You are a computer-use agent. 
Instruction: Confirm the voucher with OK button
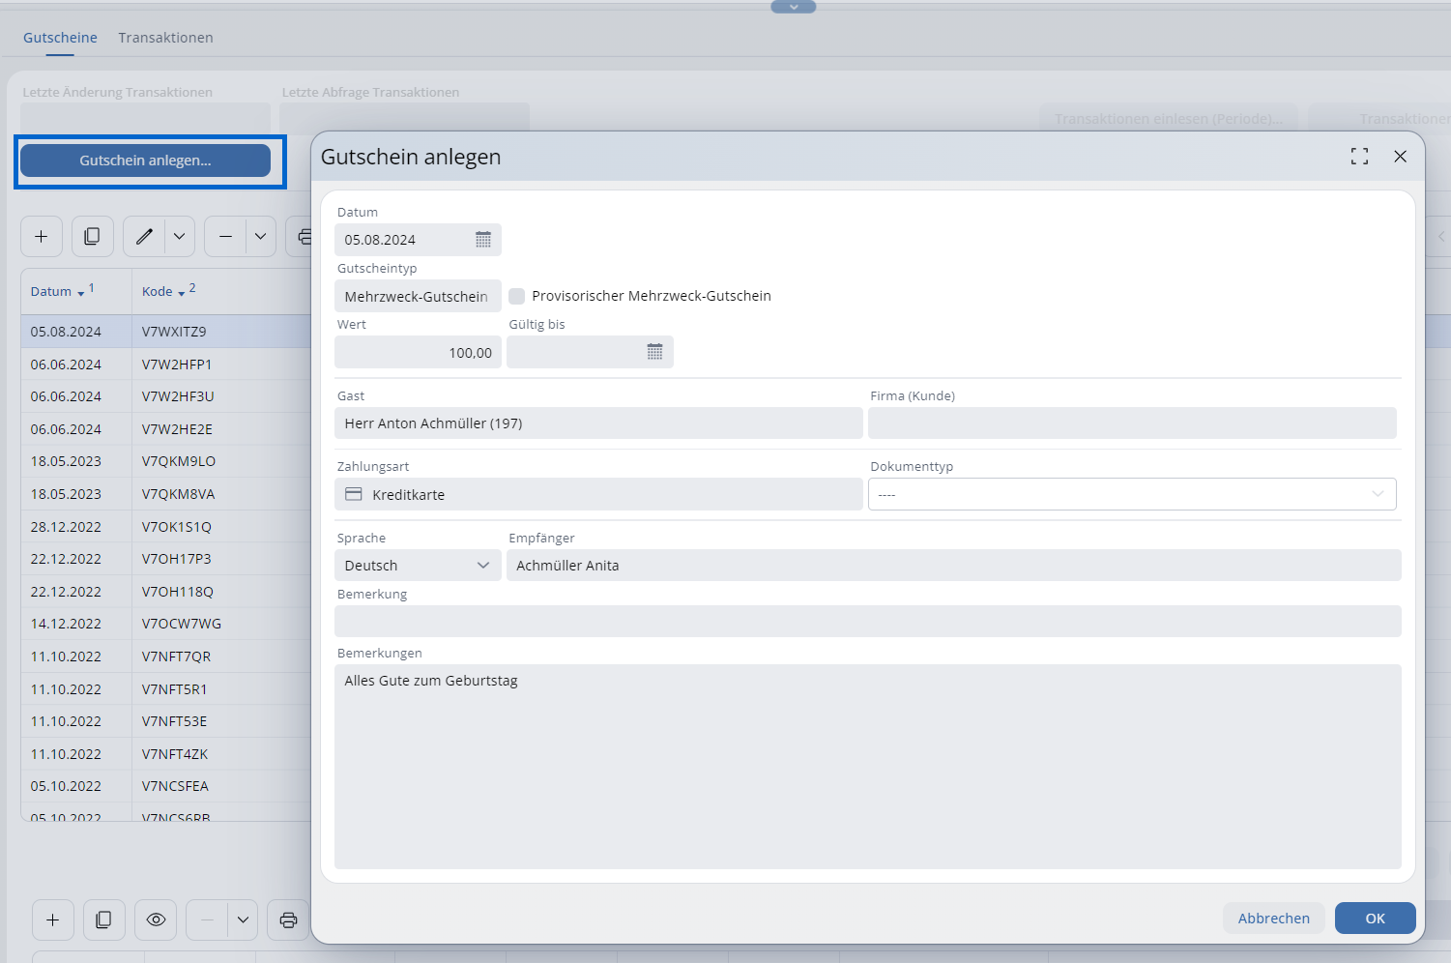[1375, 919]
